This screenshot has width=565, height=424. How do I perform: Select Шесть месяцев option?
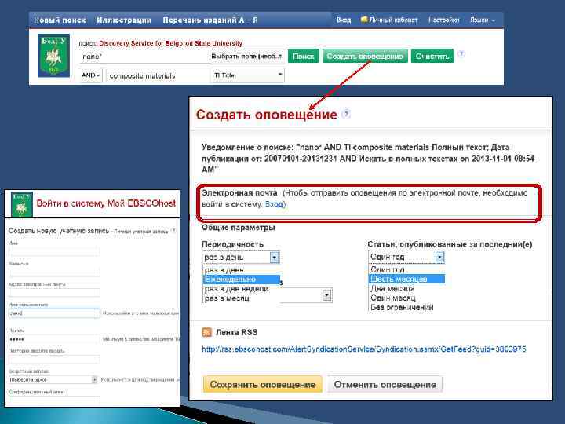pos(406,279)
